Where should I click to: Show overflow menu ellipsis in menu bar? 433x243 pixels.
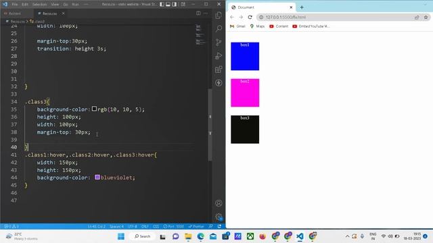click(86, 5)
